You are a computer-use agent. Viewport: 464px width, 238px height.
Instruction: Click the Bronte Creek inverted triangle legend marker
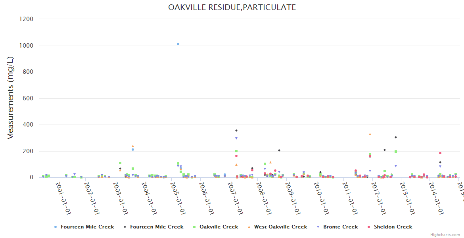click(318, 227)
